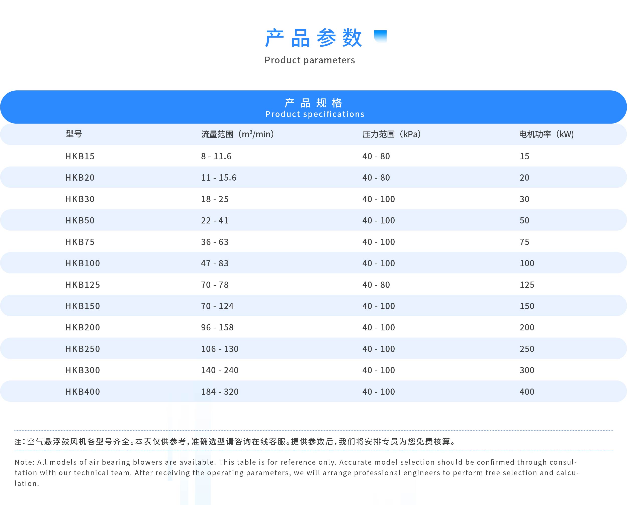Viewport: 627px width, 505px height.
Task: Click the 压力范围 (kPa) column header
Action: coord(392,134)
